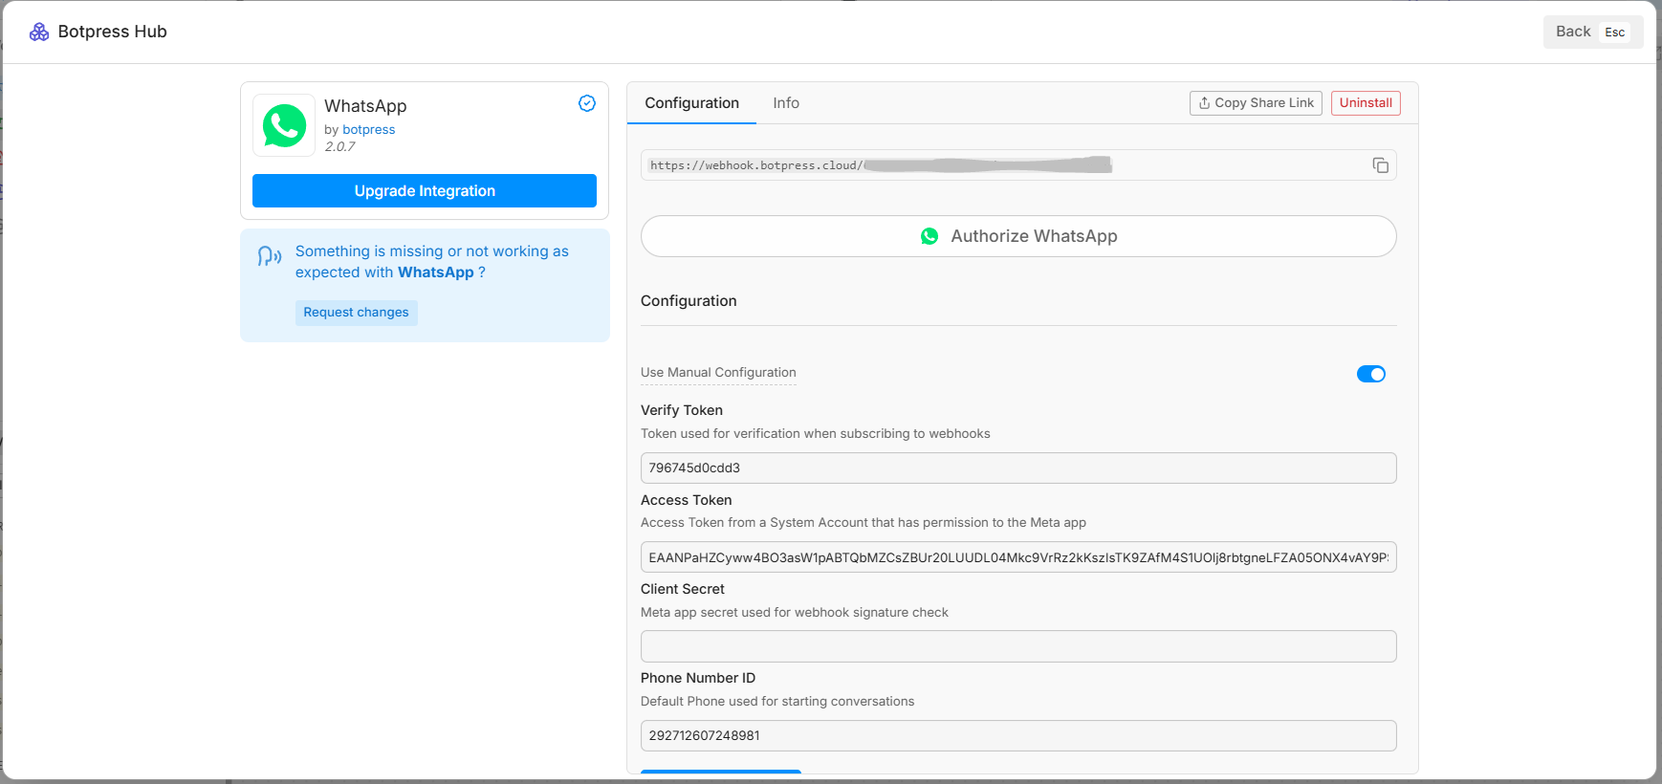
Task: Toggle off Use Manual Configuration switch
Action: (1371, 374)
